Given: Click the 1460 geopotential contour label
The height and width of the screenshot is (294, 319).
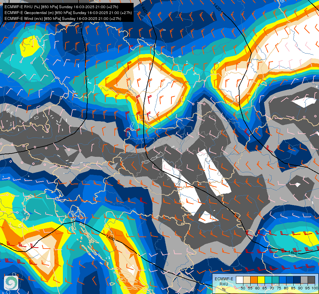Looking at the screenshot, I should pos(110,238).
